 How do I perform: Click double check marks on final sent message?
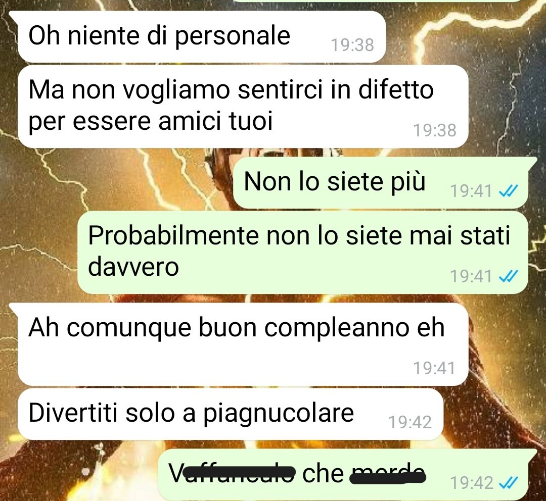point(509,482)
